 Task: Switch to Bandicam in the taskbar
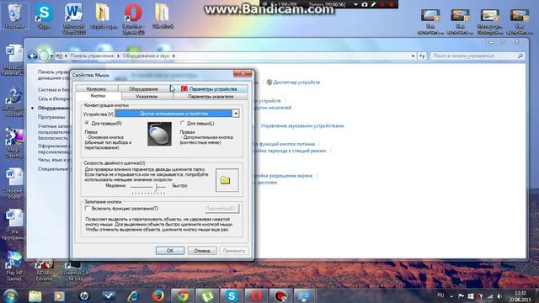coord(280,295)
